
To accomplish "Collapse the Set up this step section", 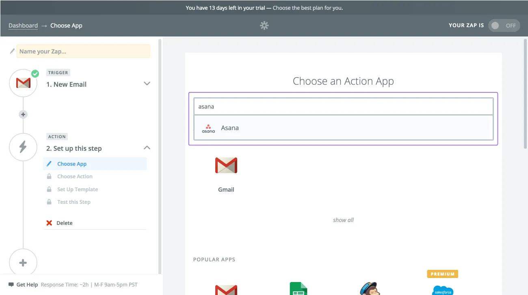I will 147,148.
